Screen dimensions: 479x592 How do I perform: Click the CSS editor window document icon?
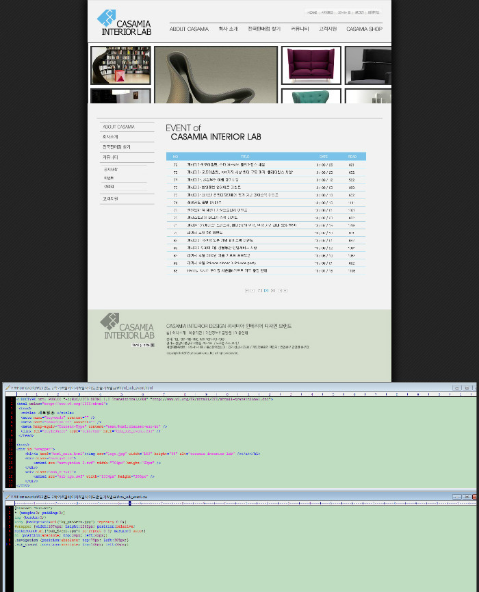coord(8,496)
